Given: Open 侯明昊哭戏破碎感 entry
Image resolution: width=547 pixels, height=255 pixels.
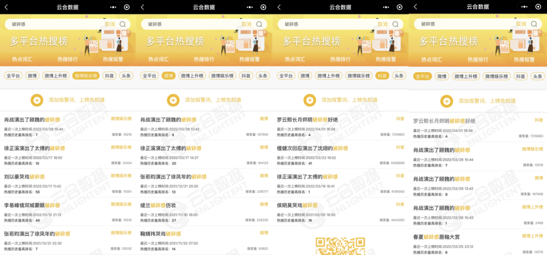Looking at the screenshot, I should [x=341, y=212].
